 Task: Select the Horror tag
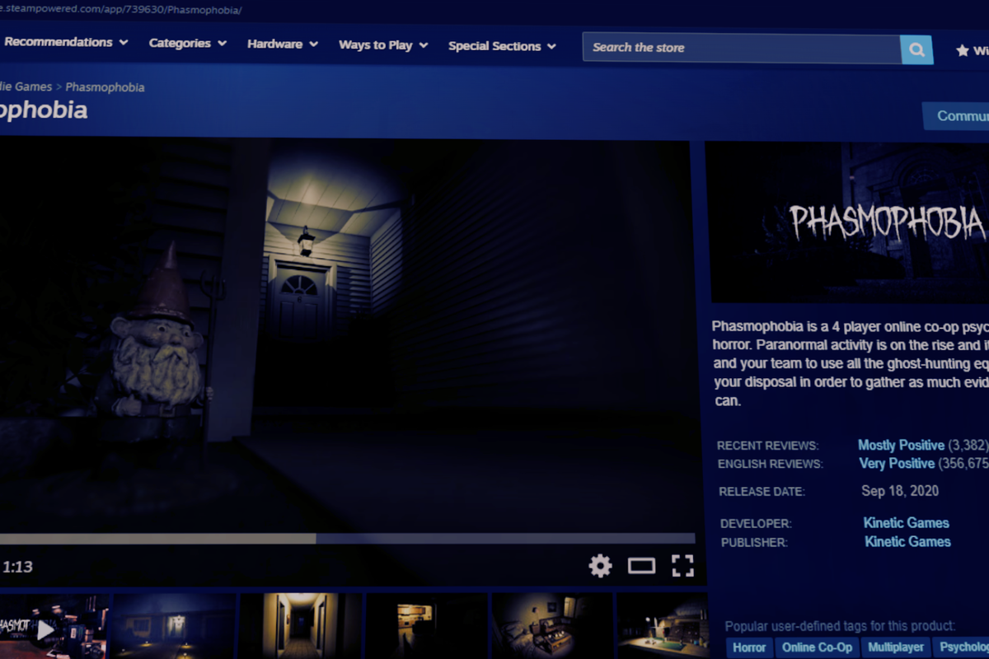point(749,647)
